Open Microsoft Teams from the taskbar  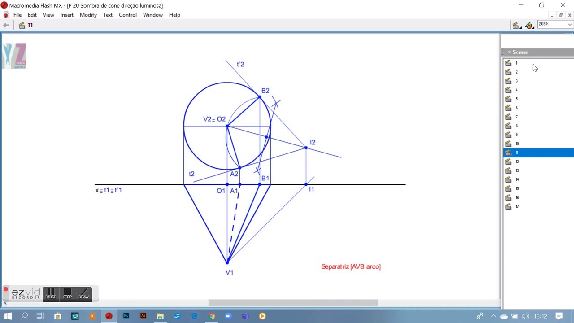[x=245, y=316]
